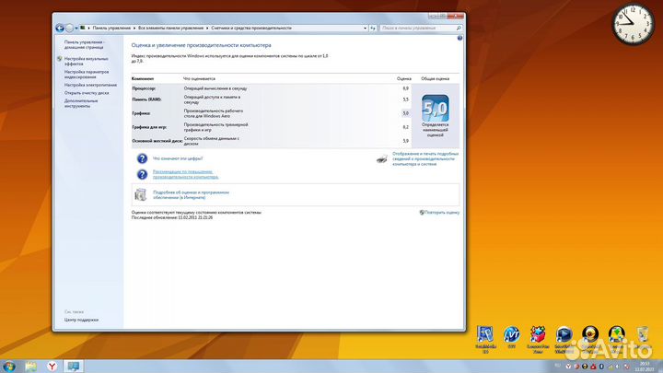Open recent pages dropdown beside navigation arrows

[76, 29]
